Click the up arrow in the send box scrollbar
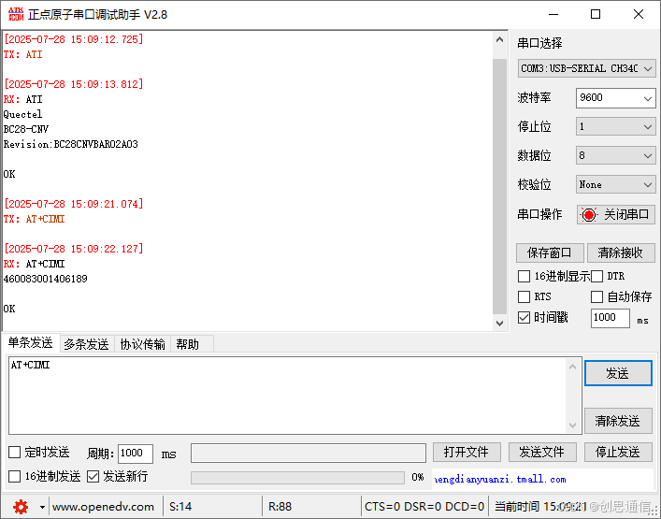 click(x=572, y=367)
